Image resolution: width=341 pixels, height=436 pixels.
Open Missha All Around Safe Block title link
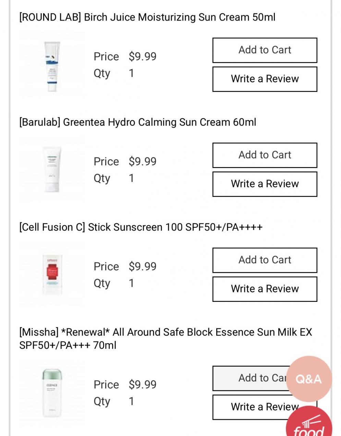pyautogui.click(x=166, y=338)
